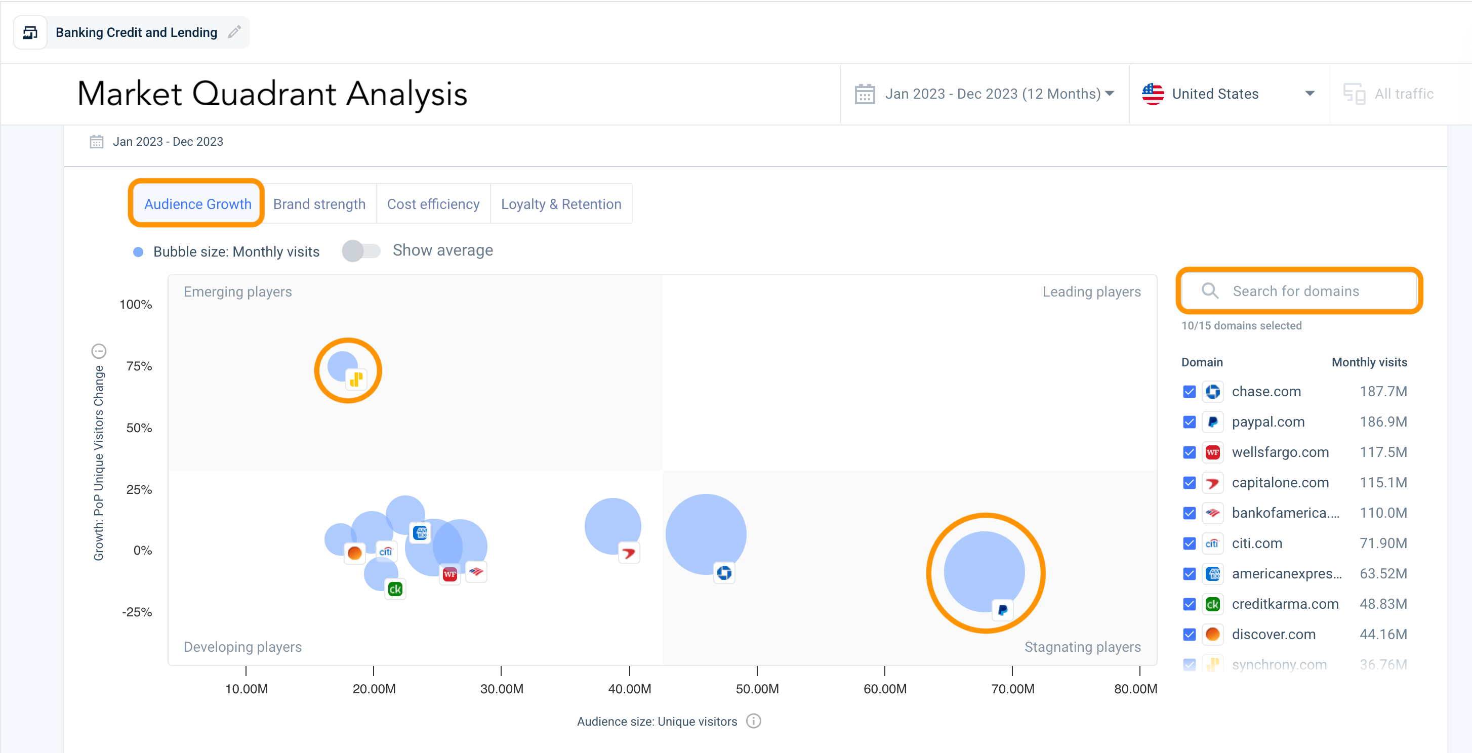
Task: Click the Banking Credit and Lending workspace button
Action: point(136,32)
